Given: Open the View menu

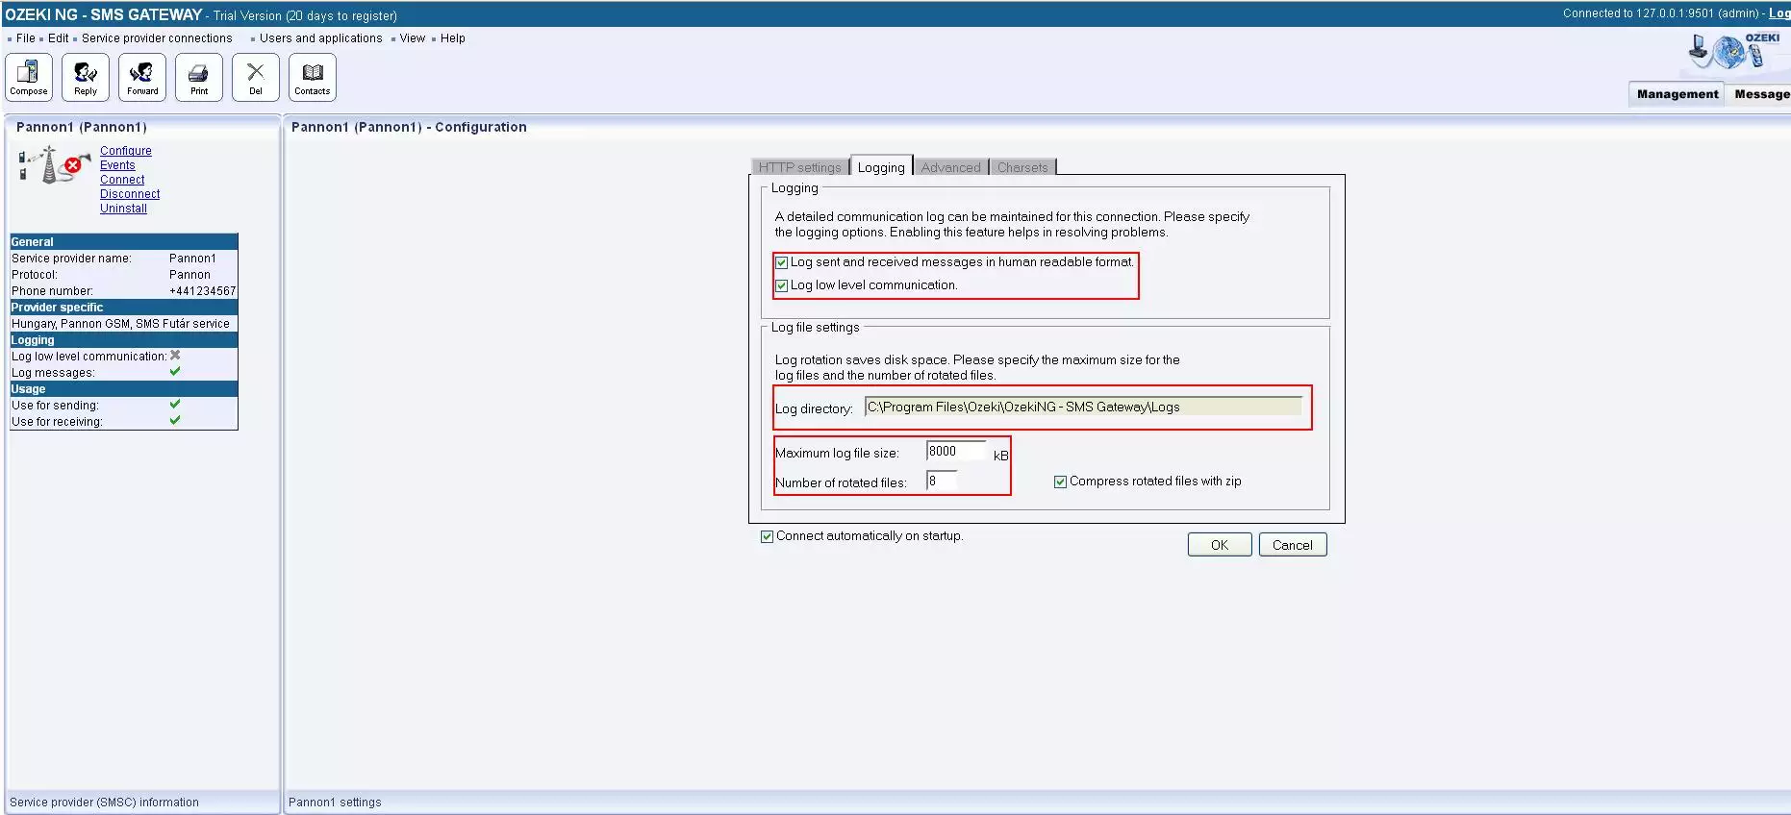Looking at the screenshot, I should pos(412,38).
